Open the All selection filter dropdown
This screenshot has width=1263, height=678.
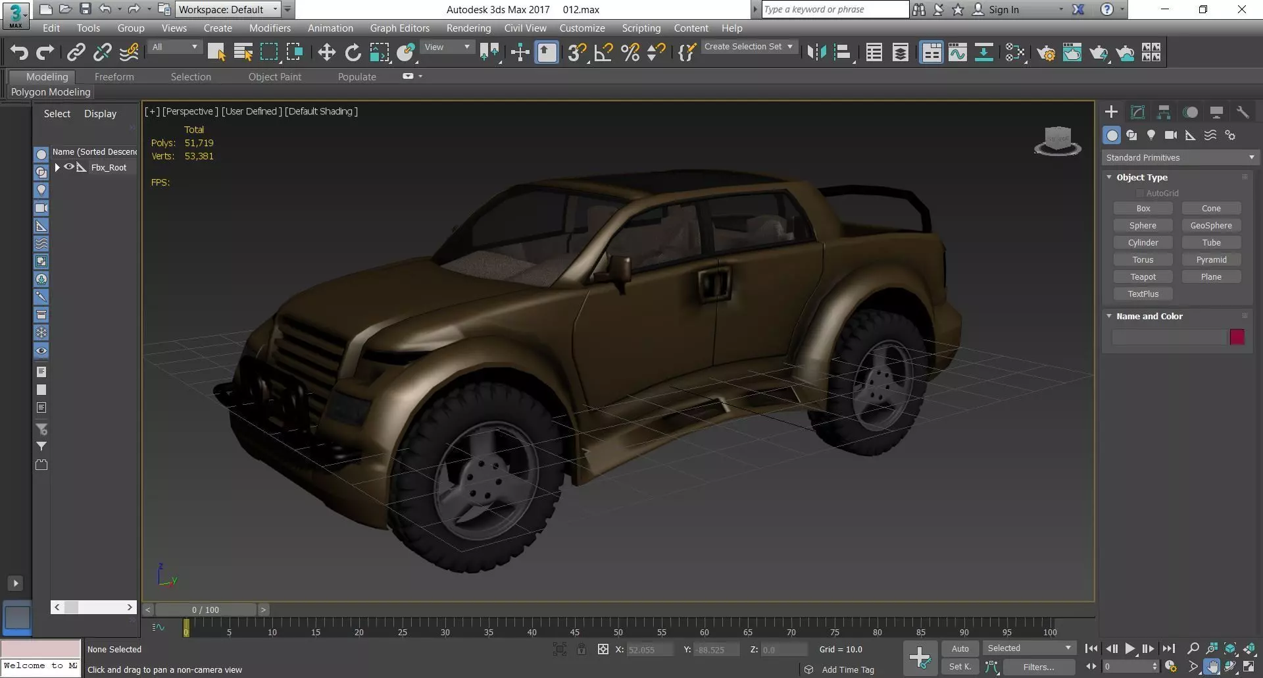[x=175, y=47]
